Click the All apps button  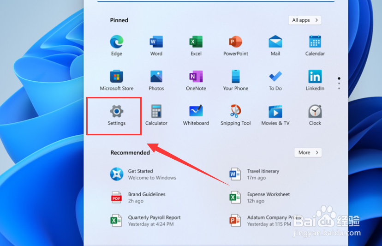[305, 20]
